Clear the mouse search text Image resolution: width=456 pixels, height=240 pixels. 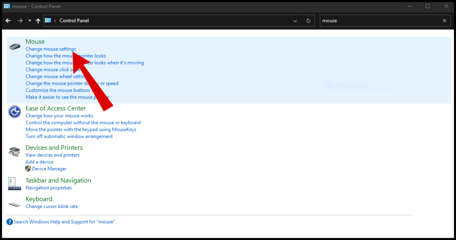coord(444,20)
